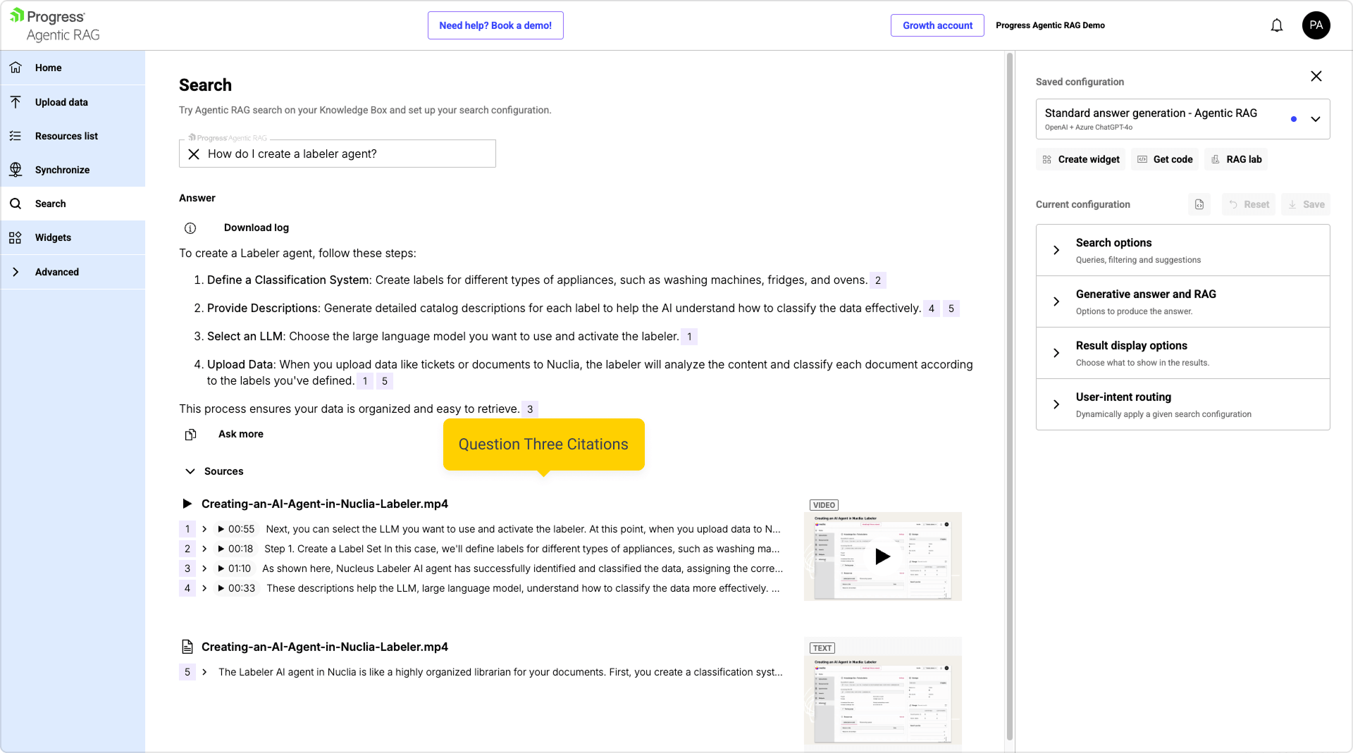Image resolution: width=1353 pixels, height=753 pixels.
Task: Click the info icon beside Download log
Action: click(190, 228)
